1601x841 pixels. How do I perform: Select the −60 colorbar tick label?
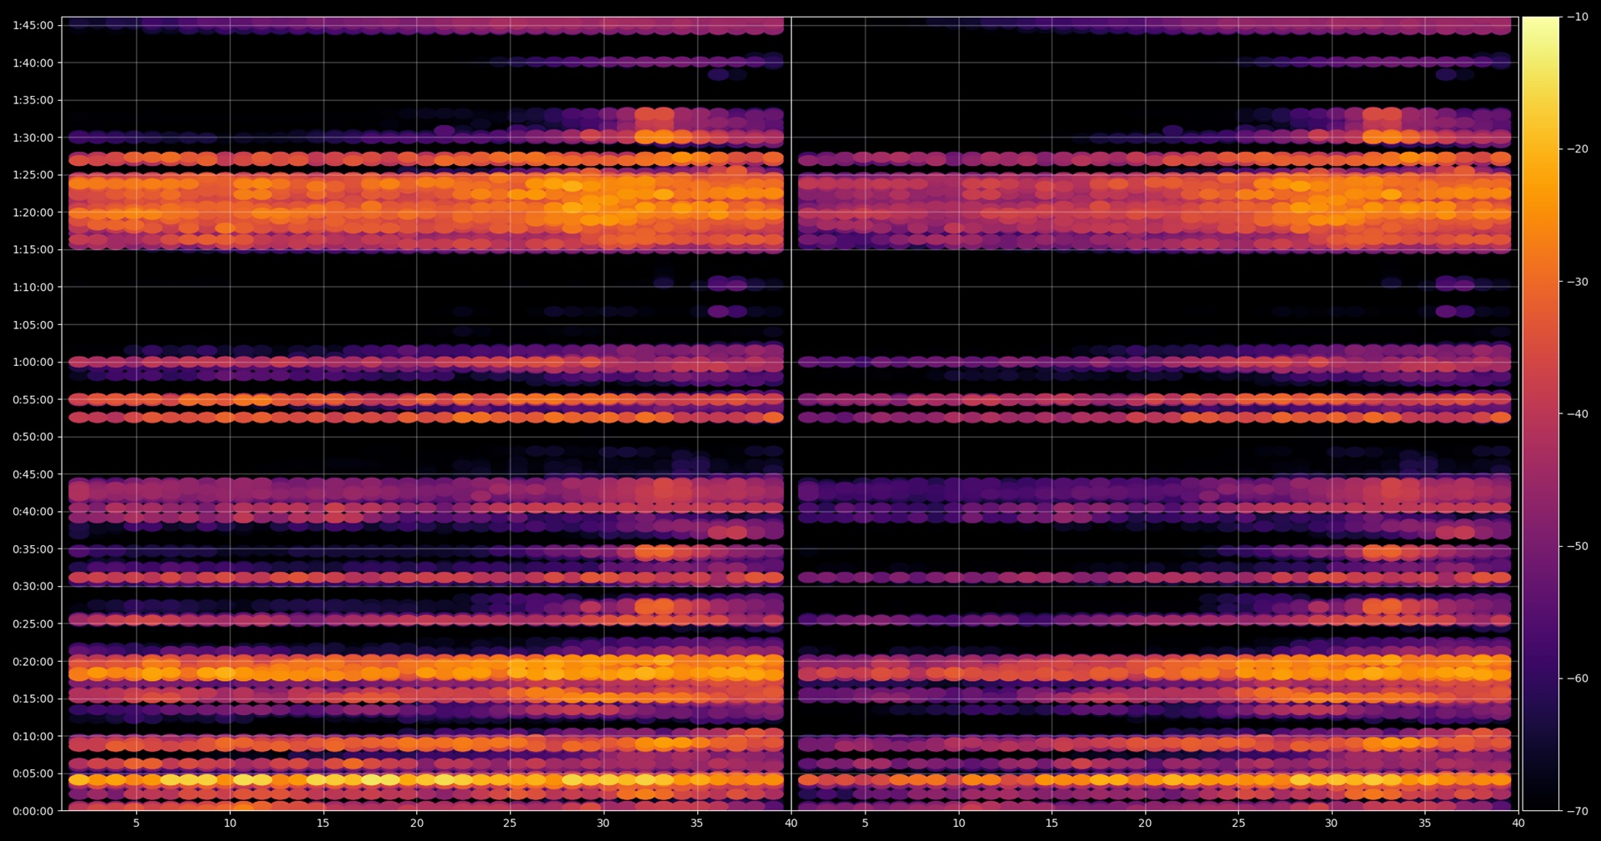click(x=1578, y=678)
